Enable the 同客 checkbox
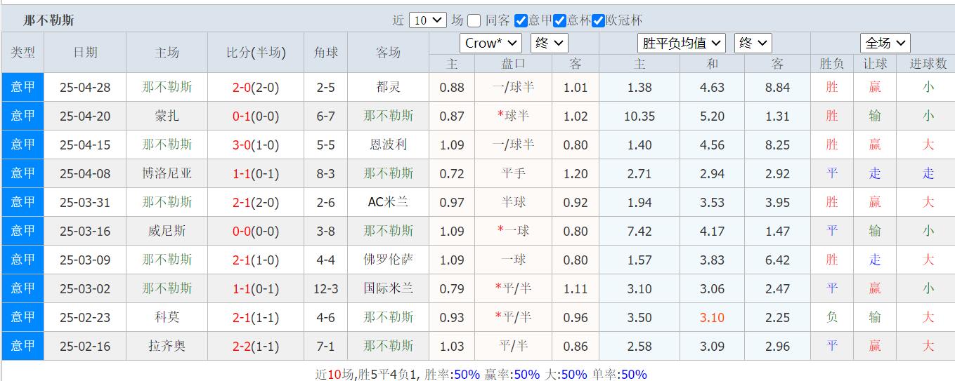This screenshot has height=381, width=955. 474,20
